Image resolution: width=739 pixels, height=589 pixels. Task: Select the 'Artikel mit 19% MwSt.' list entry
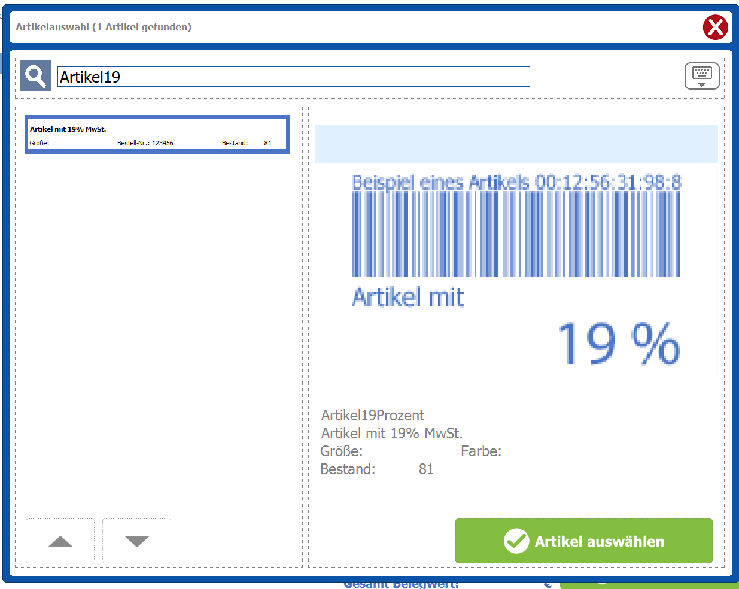[x=157, y=135]
